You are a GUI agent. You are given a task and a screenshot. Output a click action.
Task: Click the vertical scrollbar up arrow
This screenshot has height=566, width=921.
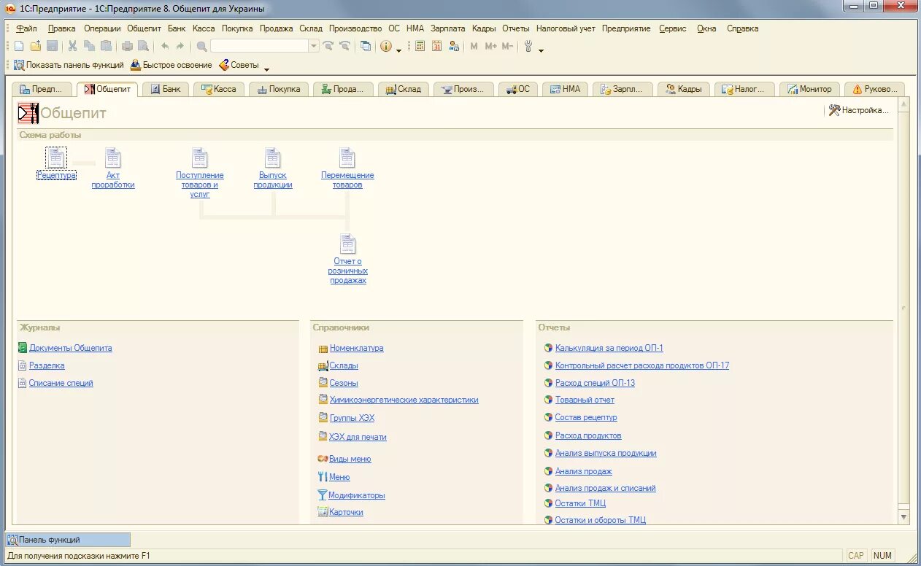904,105
